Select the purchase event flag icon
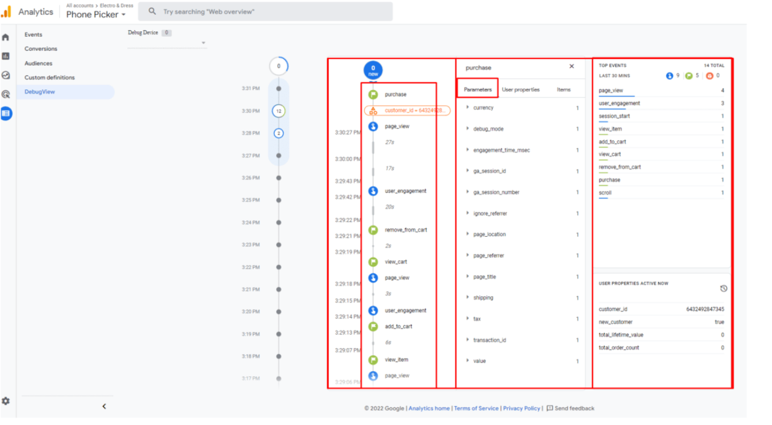Viewport: 772px width, 425px height. coord(373,95)
